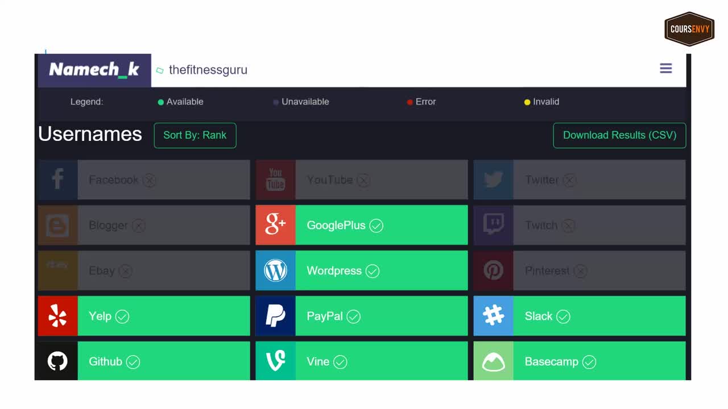This screenshot has height=409, width=728.
Task: Click the Blogger label text
Action: click(108, 226)
